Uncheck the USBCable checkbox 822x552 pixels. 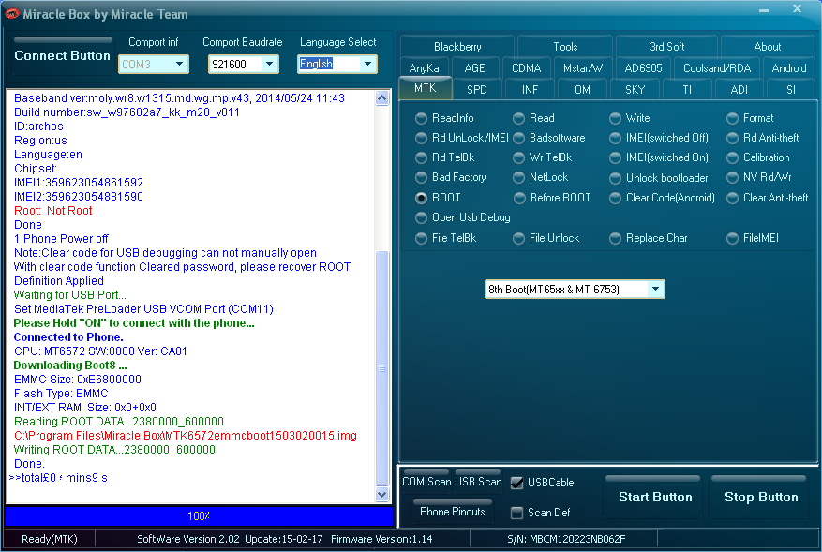[516, 483]
